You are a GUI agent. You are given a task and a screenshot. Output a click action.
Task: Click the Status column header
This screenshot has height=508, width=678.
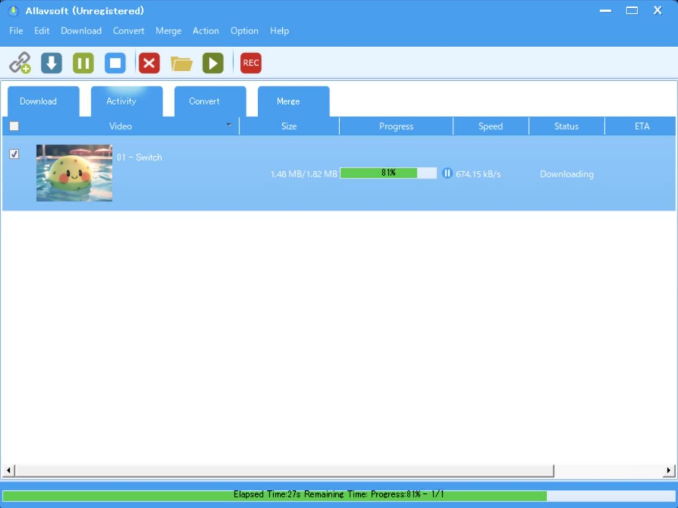point(566,126)
